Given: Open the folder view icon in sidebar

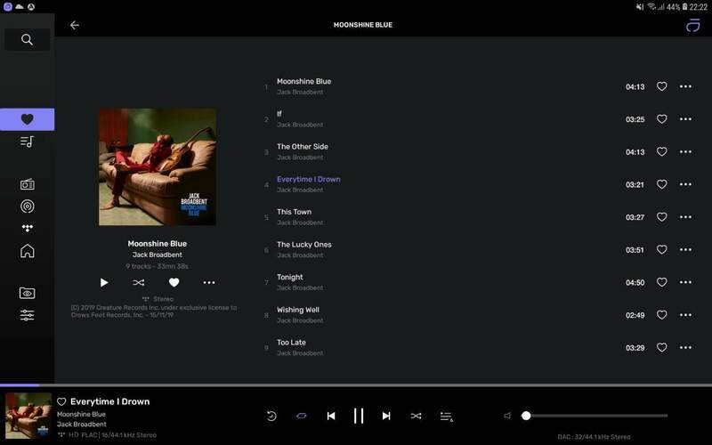Looking at the screenshot, I should 28,293.
